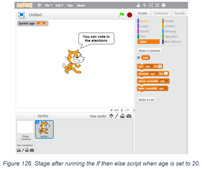Viewport: 202px width, 169px height.
Task: Click the Scratch logo
Action: tap(25, 5)
